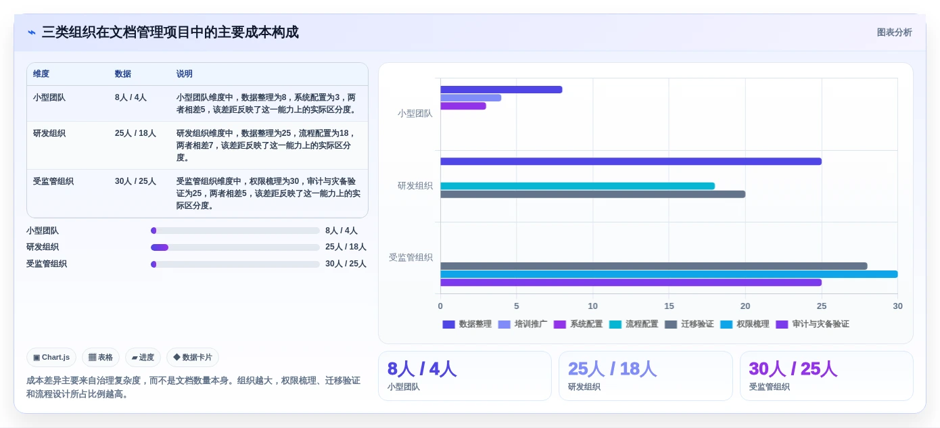Viewport: 940px width, 428px height.
Task: Open the 图表分析 label in the header
Action: tap(894, 32)
